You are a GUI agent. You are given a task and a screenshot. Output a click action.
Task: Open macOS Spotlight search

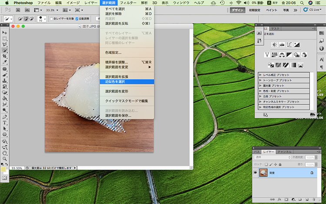[302, 3]
